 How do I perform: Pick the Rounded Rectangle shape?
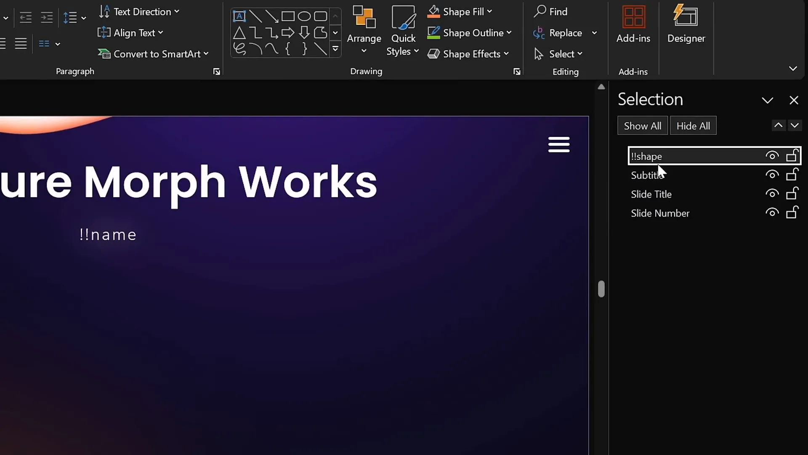pos(320,16)
